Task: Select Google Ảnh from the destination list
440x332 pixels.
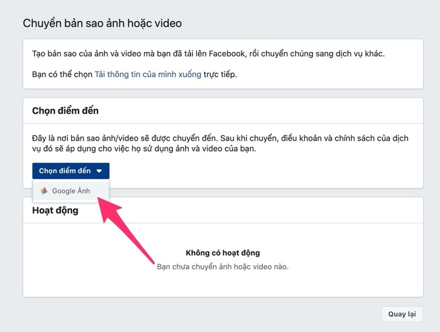Action: (71, 191)
